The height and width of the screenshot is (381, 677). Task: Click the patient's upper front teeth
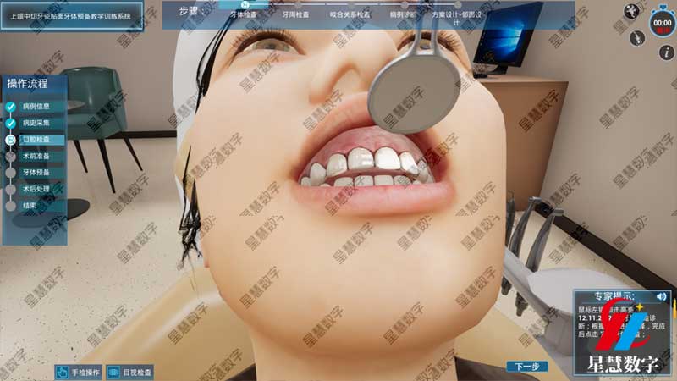click(373, 160)
